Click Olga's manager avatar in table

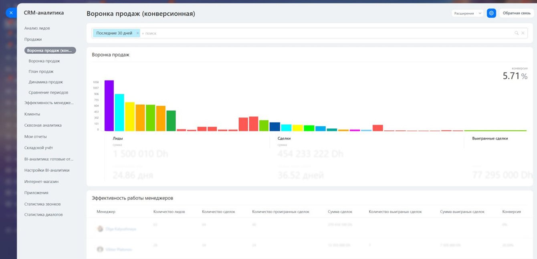(100, 229)
